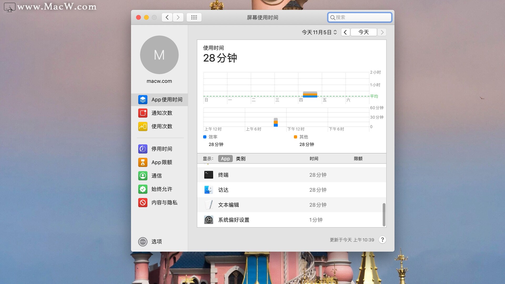Switch display to 类别 segment
This screenshot has height=284, width=505.
coord(240,159)
